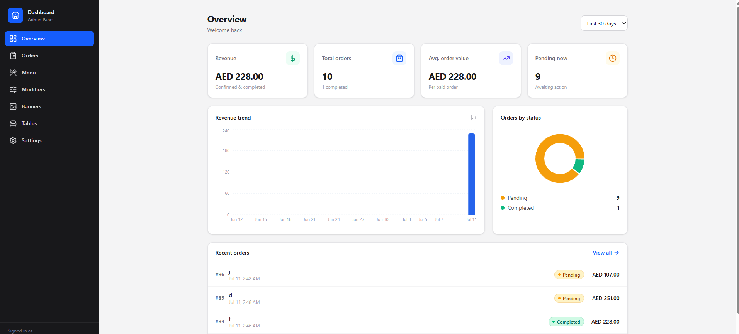Image resolution: width=739 pixels, height=334 pixels.
Task: Go to the Overview menu item
Action: click(49, 39)
